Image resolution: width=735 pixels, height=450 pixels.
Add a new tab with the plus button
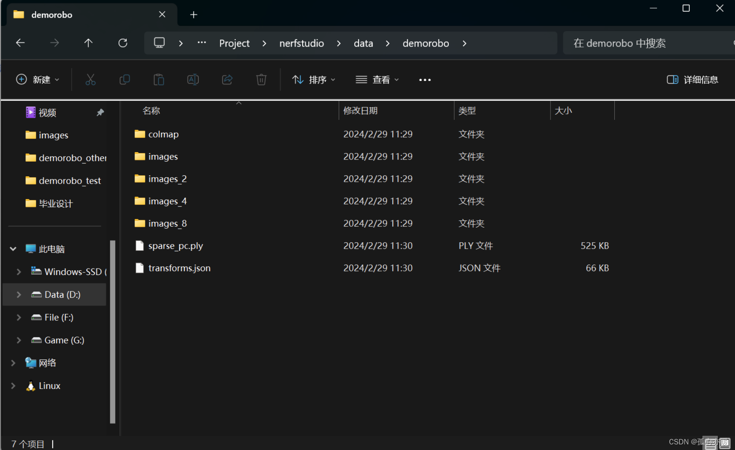pos(194,15)
